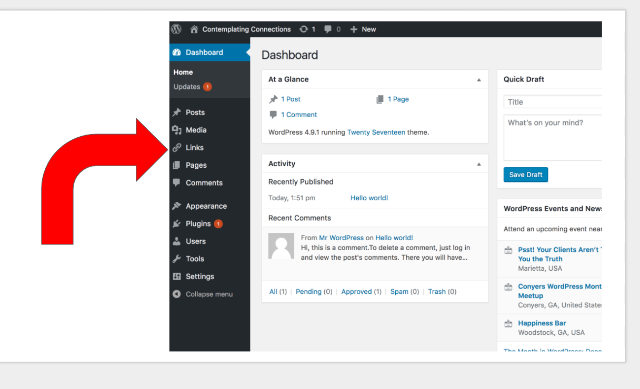
Task: Click the Tools wrench icon
Action: (177, 259)
